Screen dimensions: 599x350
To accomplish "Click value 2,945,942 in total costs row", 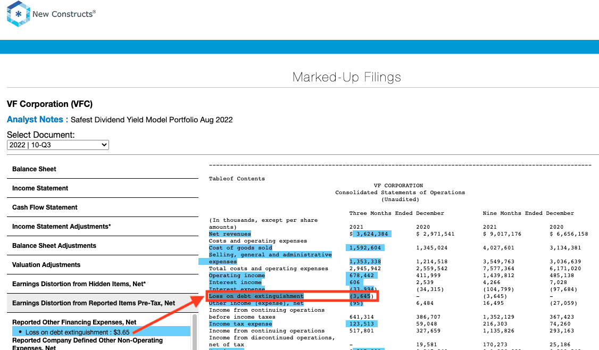I will tap(365, 268).
